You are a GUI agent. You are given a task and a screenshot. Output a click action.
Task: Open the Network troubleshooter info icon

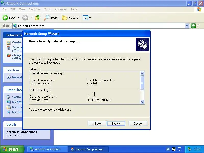9,77
